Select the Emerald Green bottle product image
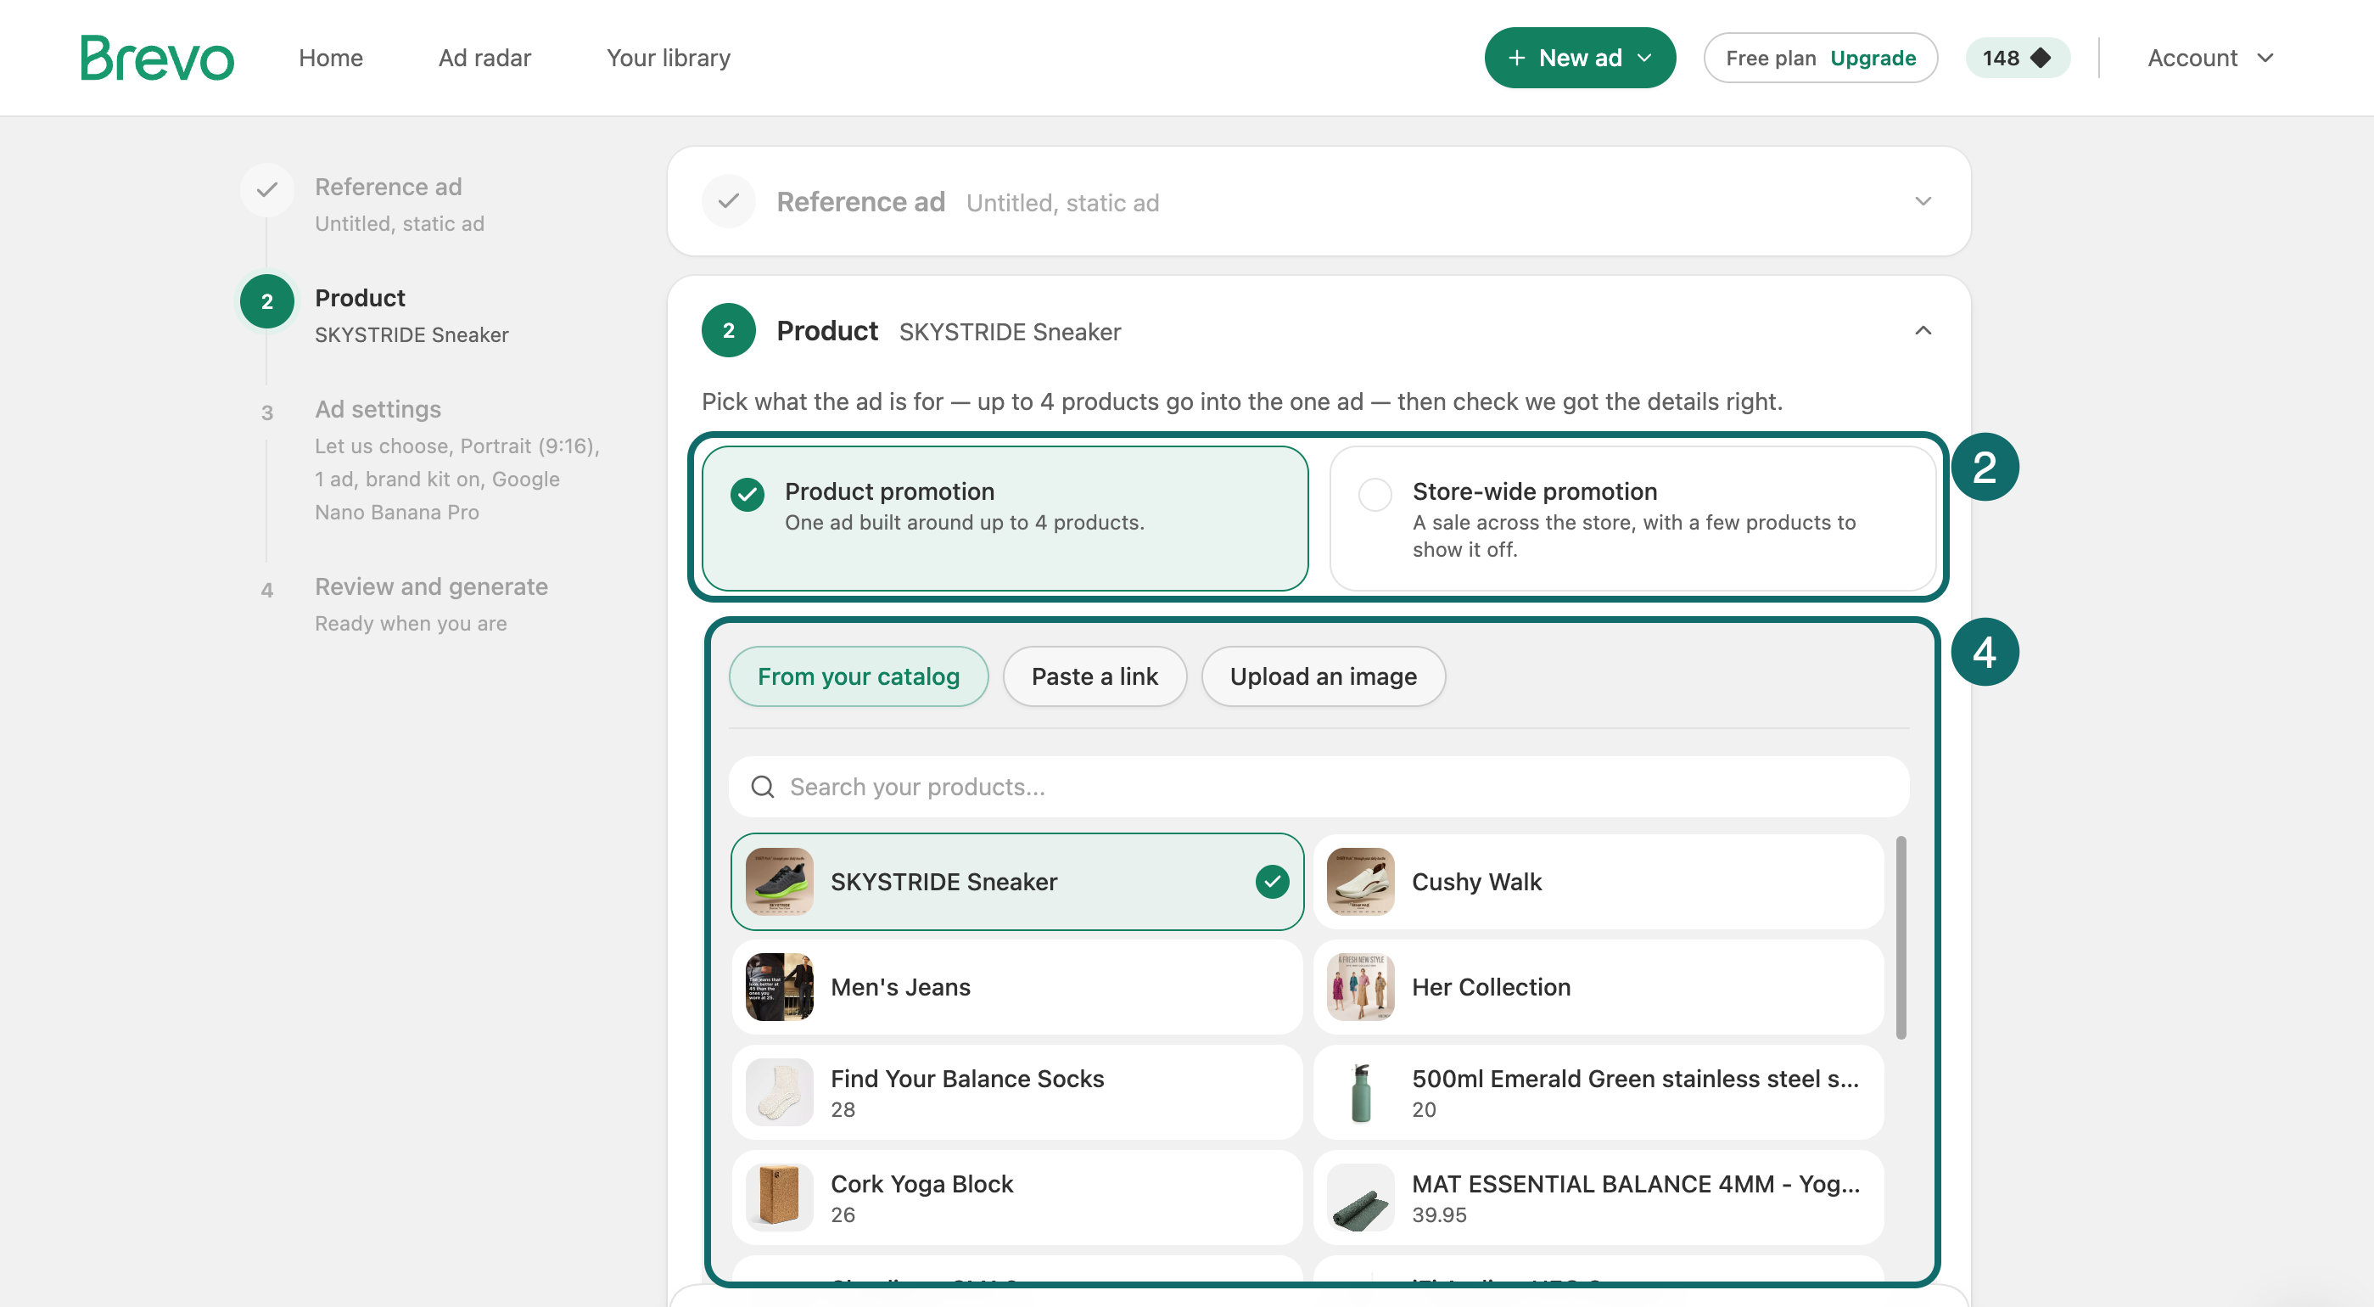 [x=1360, y=1092]
